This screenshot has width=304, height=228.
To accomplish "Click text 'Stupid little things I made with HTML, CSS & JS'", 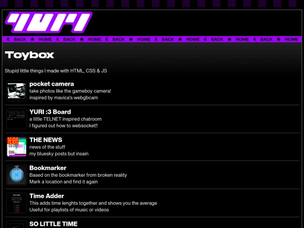I will click(x=56, y=71).
